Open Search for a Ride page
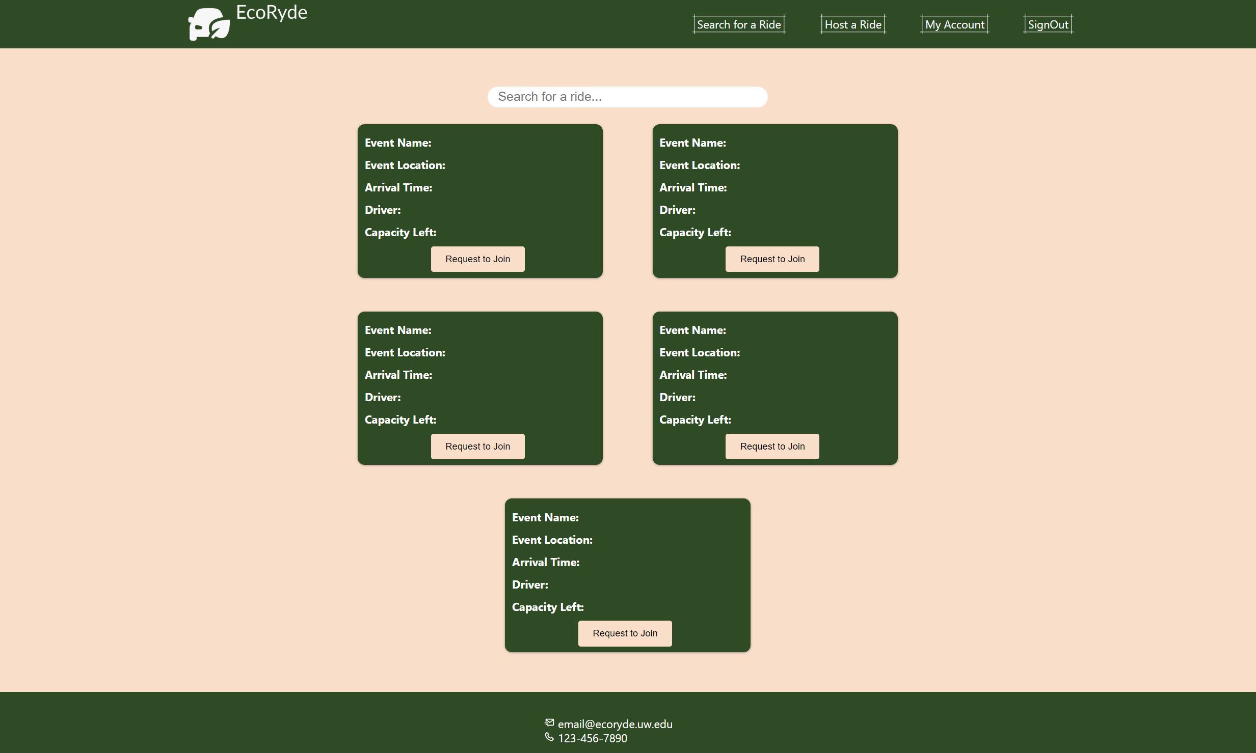Image resolution: width=1256 pixels, height=753 pixels. [x=739, y=24]
